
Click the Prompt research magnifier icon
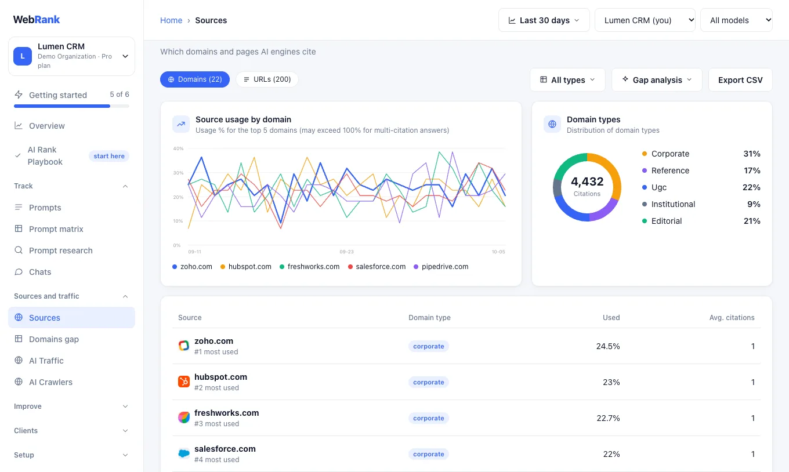19,250
